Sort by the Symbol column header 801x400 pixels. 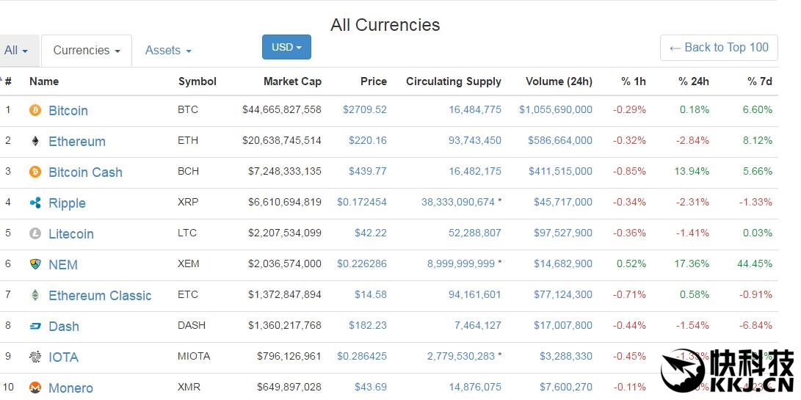point(197,81)
